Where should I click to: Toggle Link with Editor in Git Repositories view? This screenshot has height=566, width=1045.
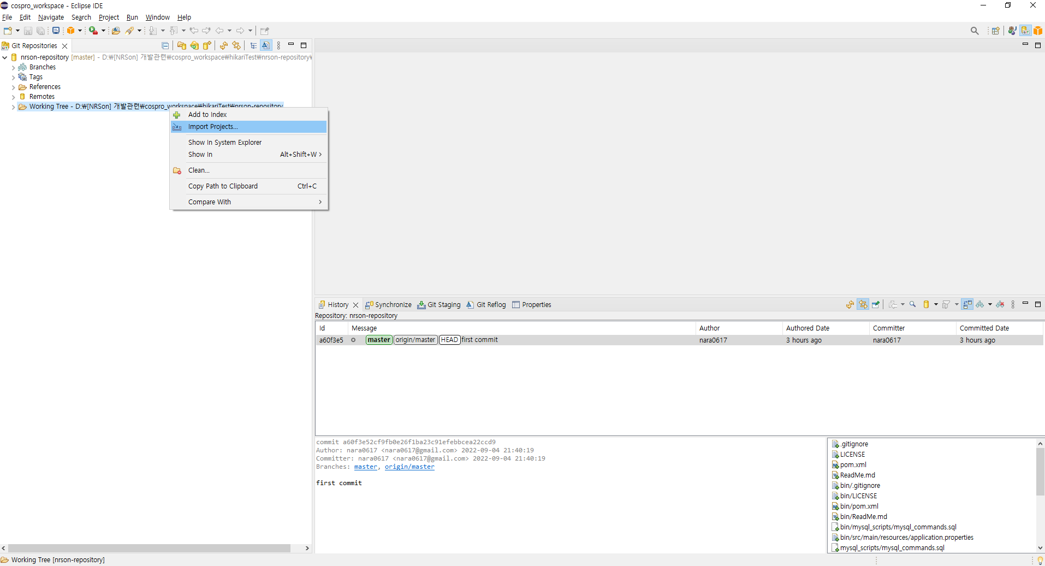coord(236,45)
